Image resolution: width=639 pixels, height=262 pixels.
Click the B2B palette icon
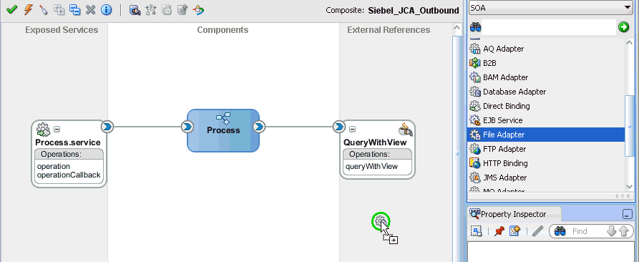point(475,63)
